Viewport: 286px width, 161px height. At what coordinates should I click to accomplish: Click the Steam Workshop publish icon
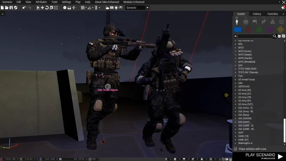pos(16,8)
